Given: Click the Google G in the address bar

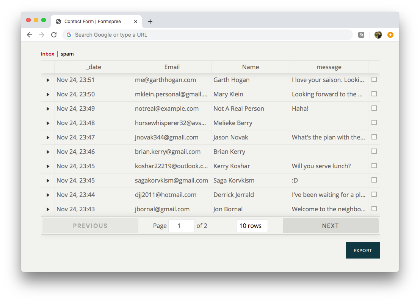Looking at the screenshot, I should pos(69,34).
